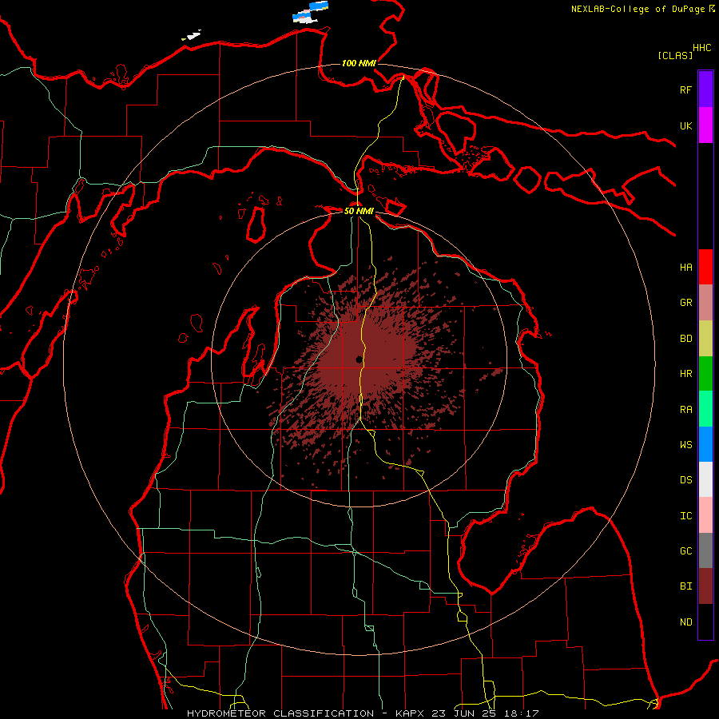
Task: Click the BI legend label
Action: coord(685,586)
